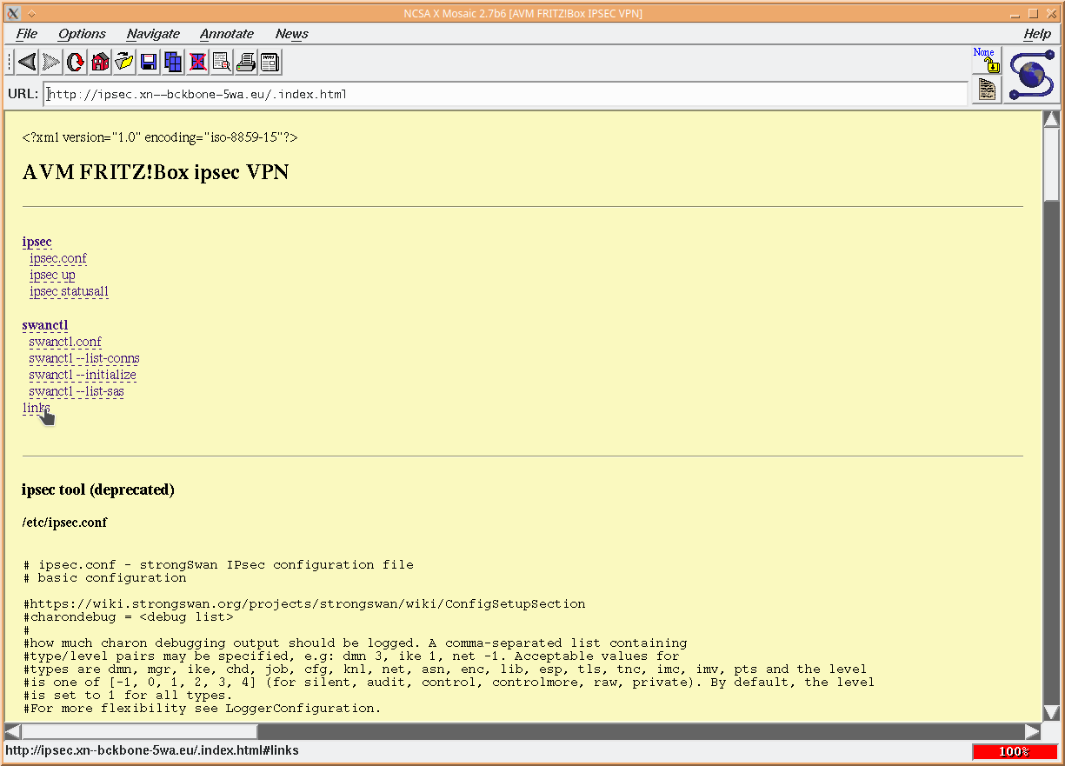Click the vertical scrollbar down arrow

click(x=1051, y=713)
